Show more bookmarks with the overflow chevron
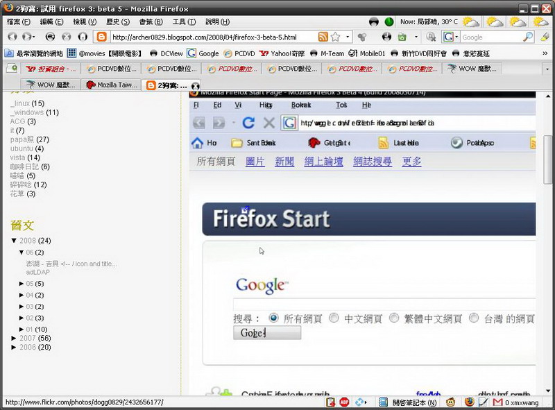The height and width of the screenshot is (410, 555). pos(545,53)
